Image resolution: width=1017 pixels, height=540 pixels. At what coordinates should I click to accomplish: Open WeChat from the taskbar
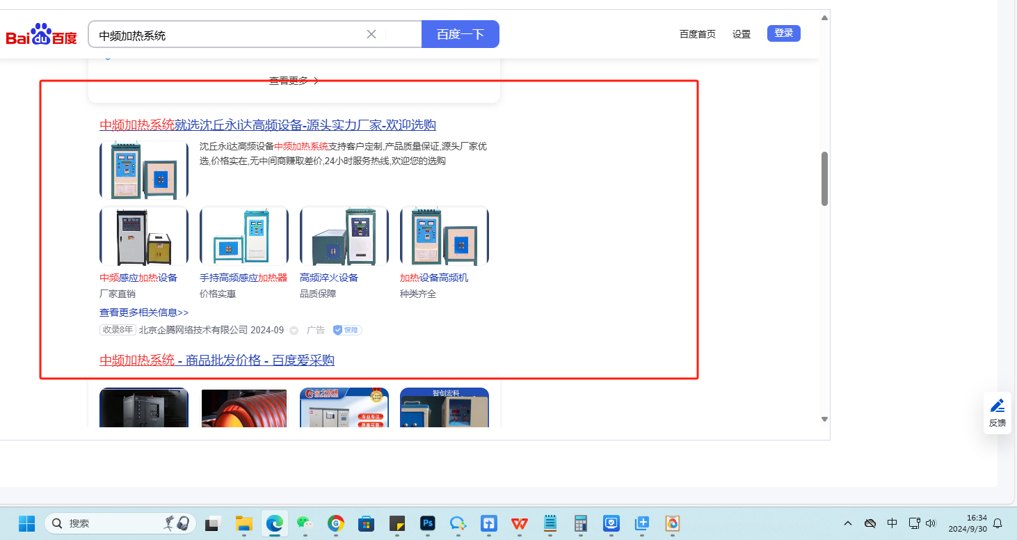[305, 523]
